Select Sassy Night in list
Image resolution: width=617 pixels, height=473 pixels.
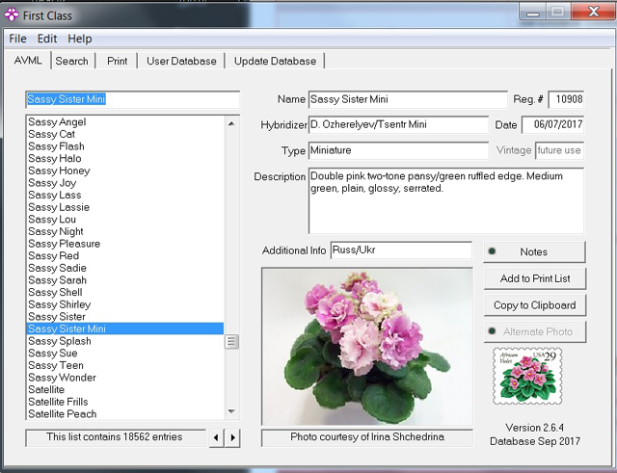click(125, 231)
